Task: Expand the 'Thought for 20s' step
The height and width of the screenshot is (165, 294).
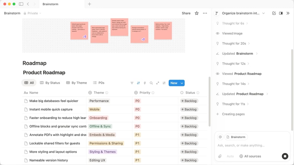Action: (x=234, y=44)
